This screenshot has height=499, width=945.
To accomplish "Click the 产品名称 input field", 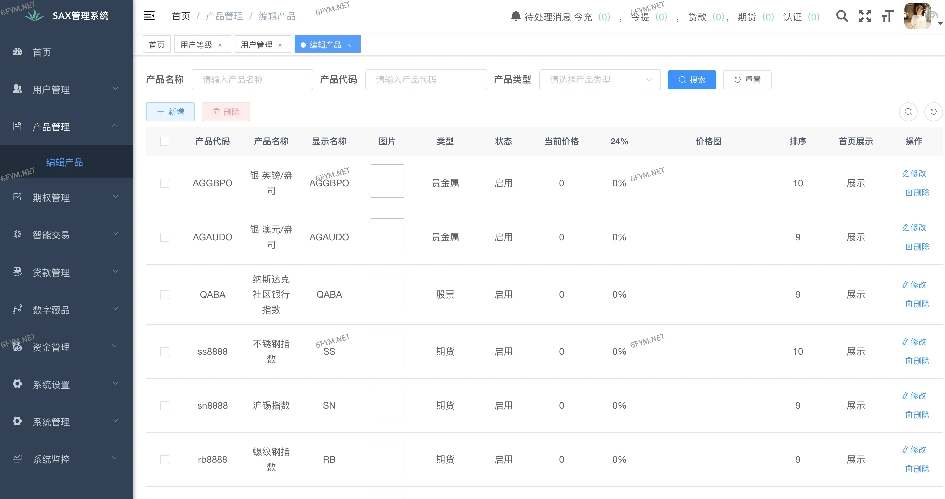I will [x=252, y=80].
